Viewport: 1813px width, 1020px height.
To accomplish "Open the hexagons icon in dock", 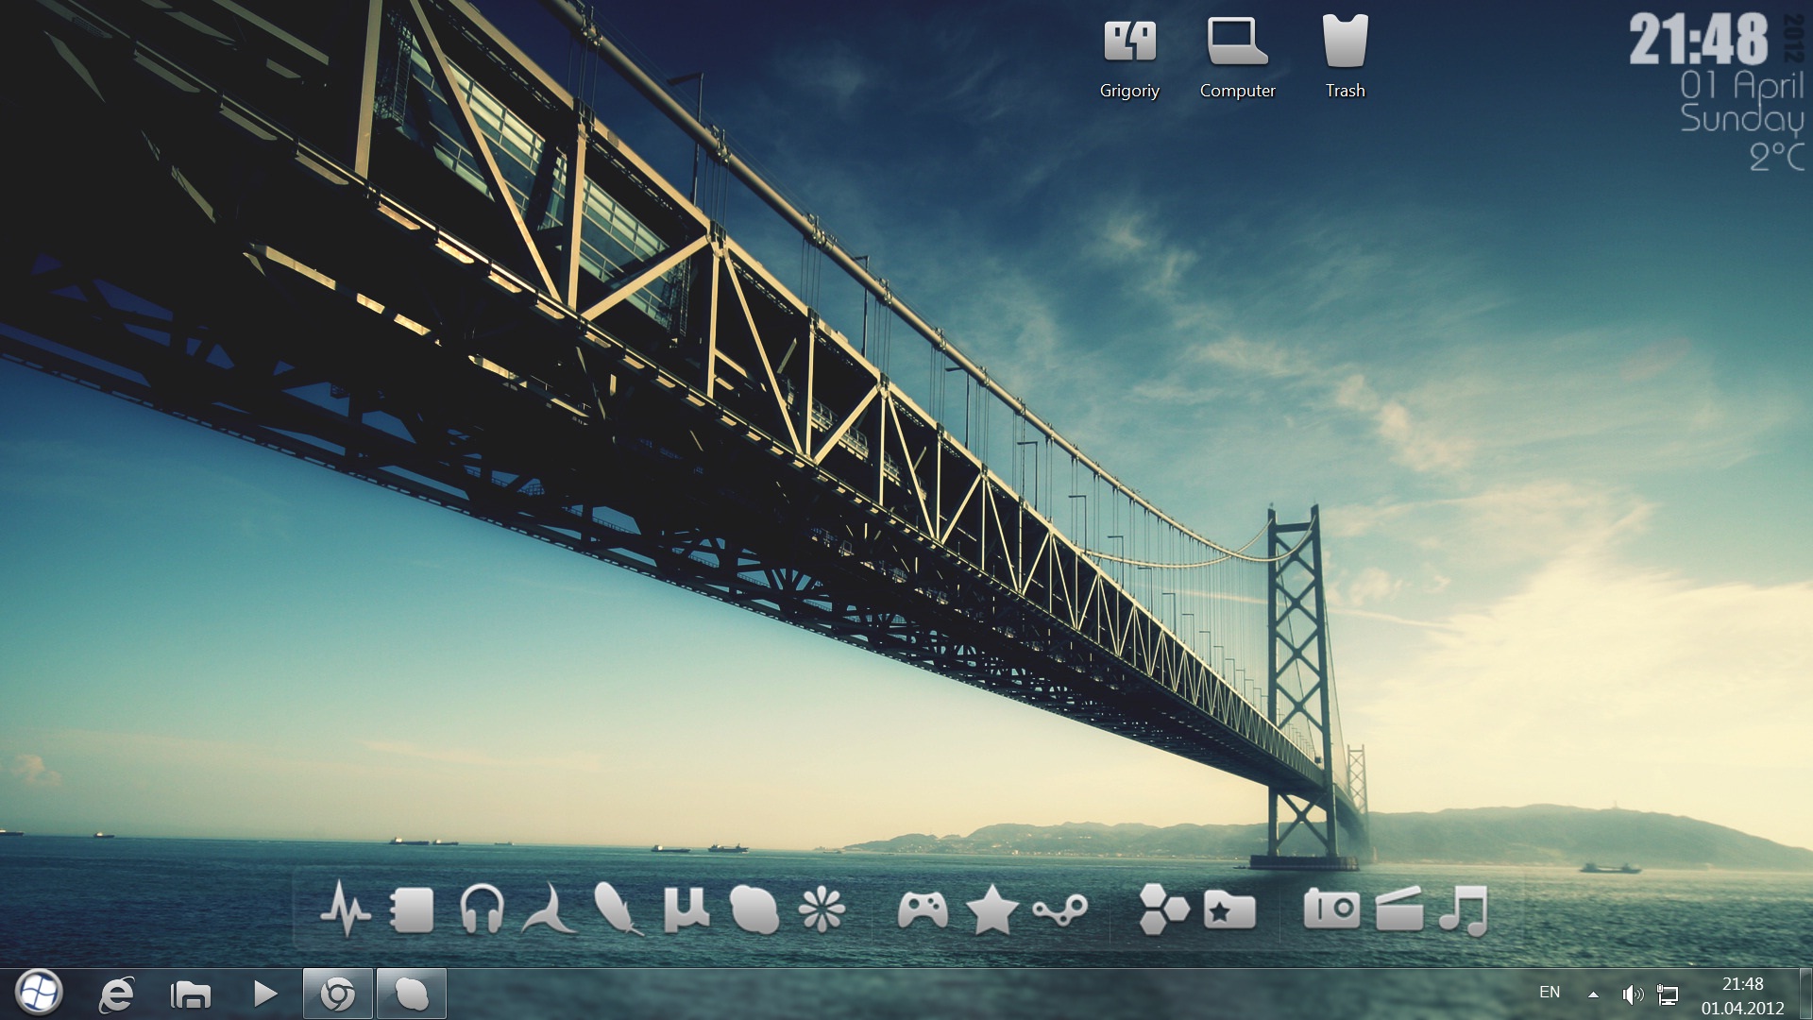I will click(x=1162, y=909).
